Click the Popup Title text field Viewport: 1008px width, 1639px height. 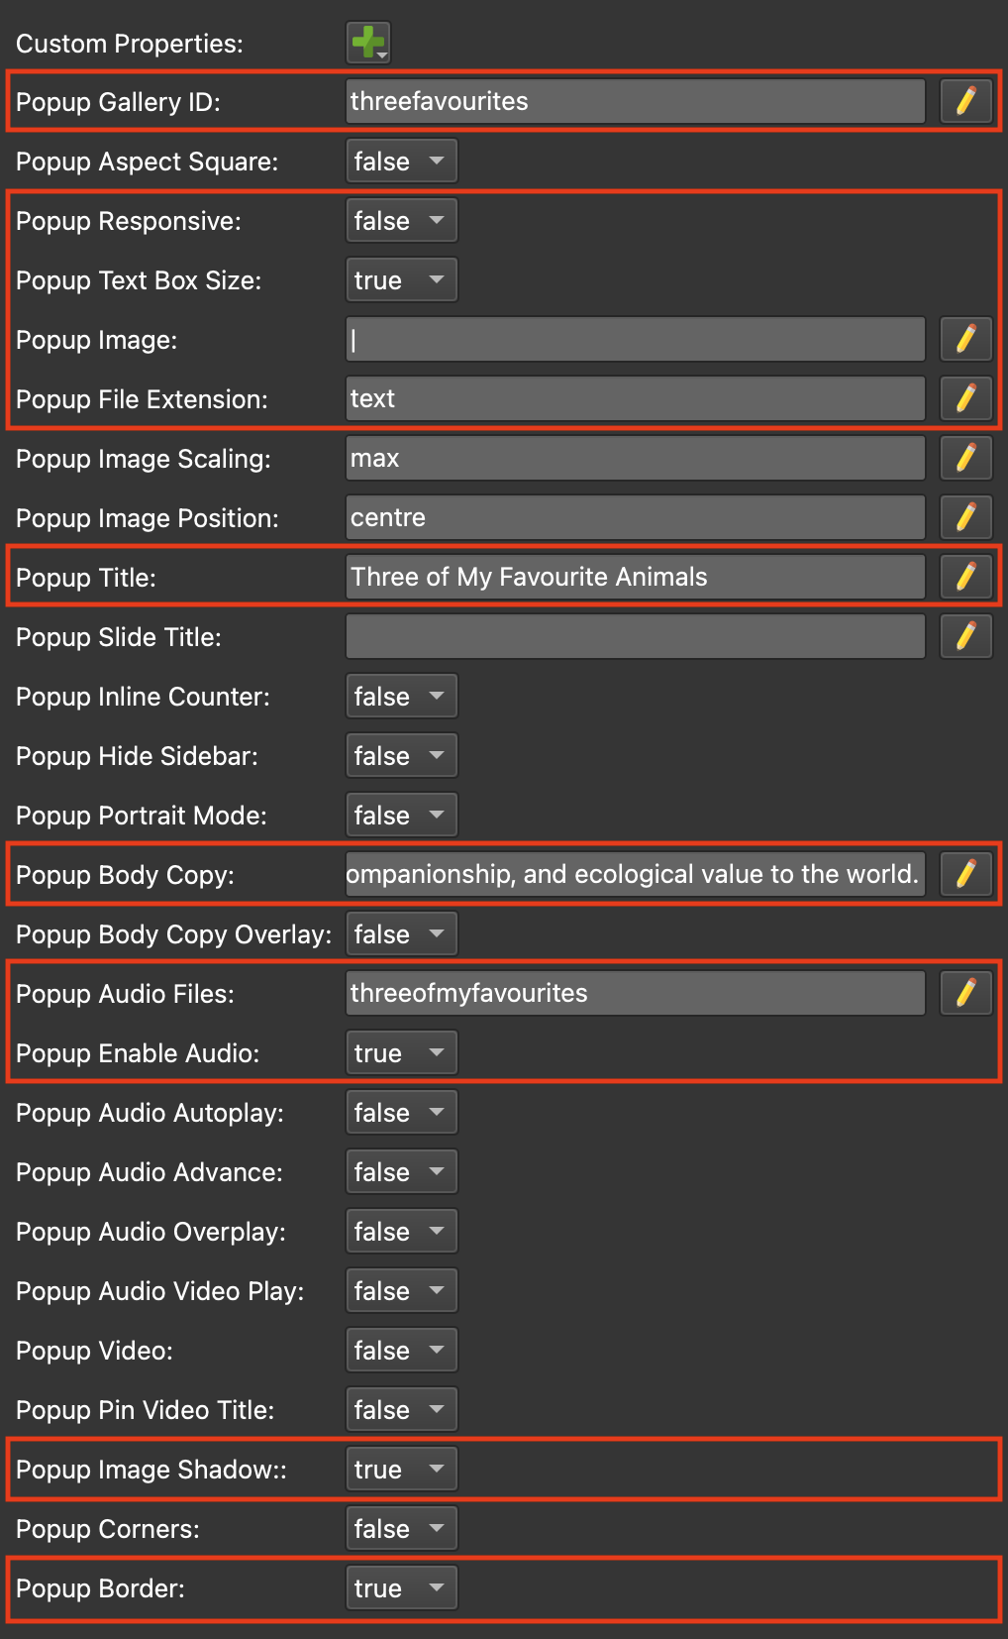[x=636, y=577]
